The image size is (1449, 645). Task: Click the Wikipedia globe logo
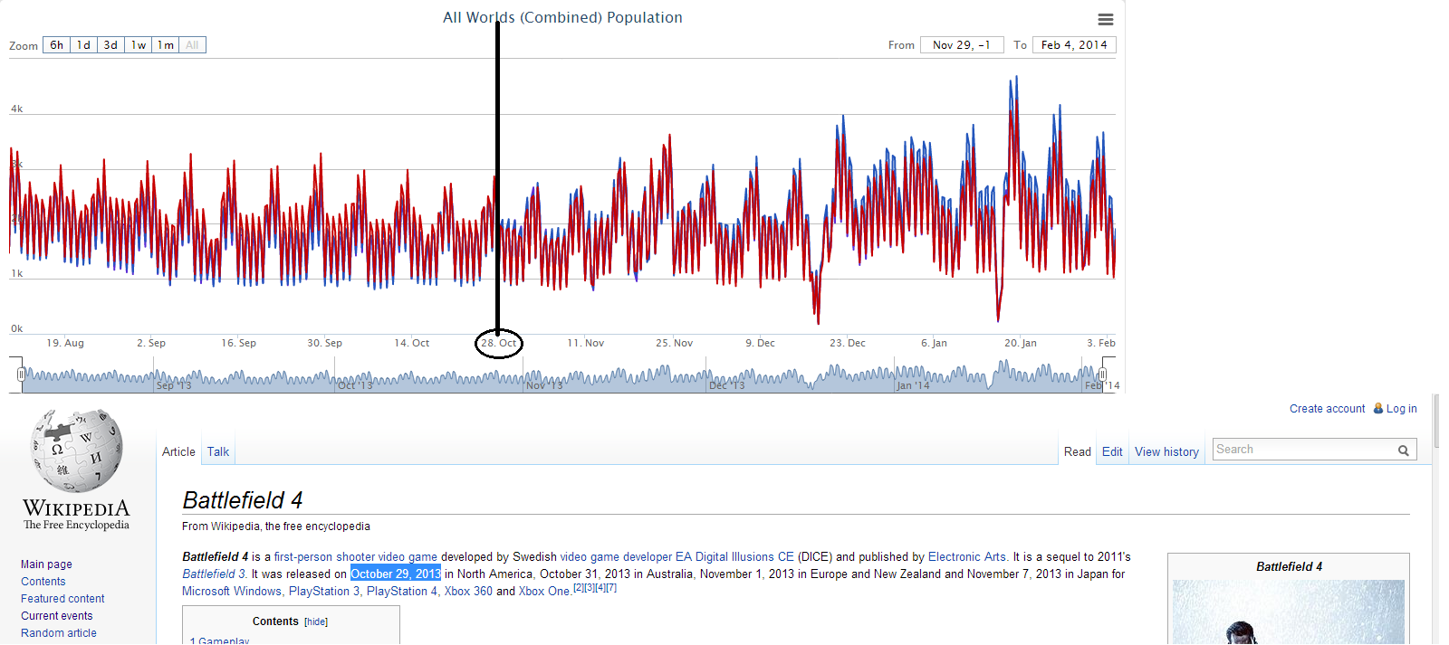pos(77,450)
